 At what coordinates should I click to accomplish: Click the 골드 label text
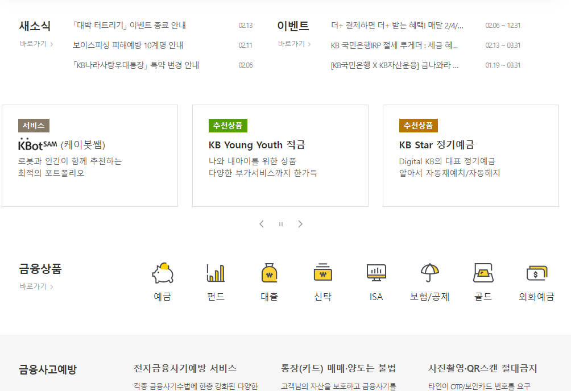click(x=483, y=297)
